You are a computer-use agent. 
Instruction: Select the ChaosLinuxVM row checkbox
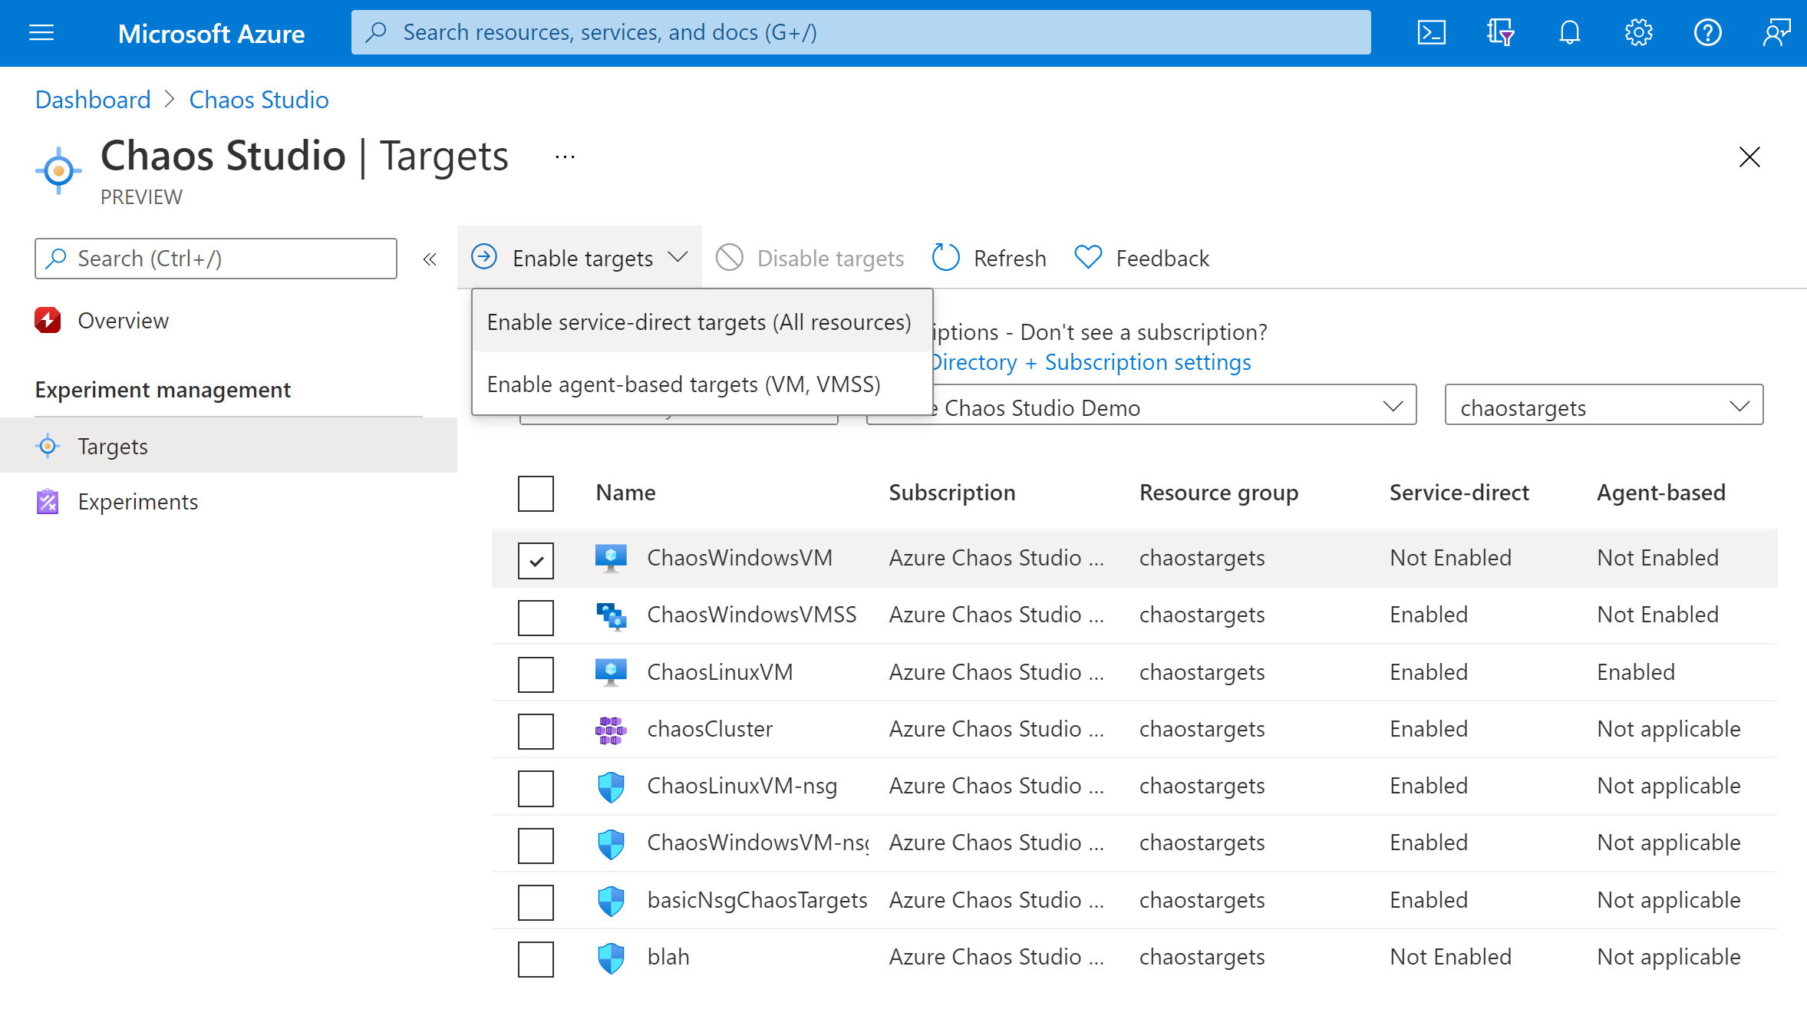tap(536, 673)
